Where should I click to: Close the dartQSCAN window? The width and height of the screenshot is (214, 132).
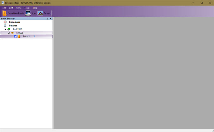210,3
